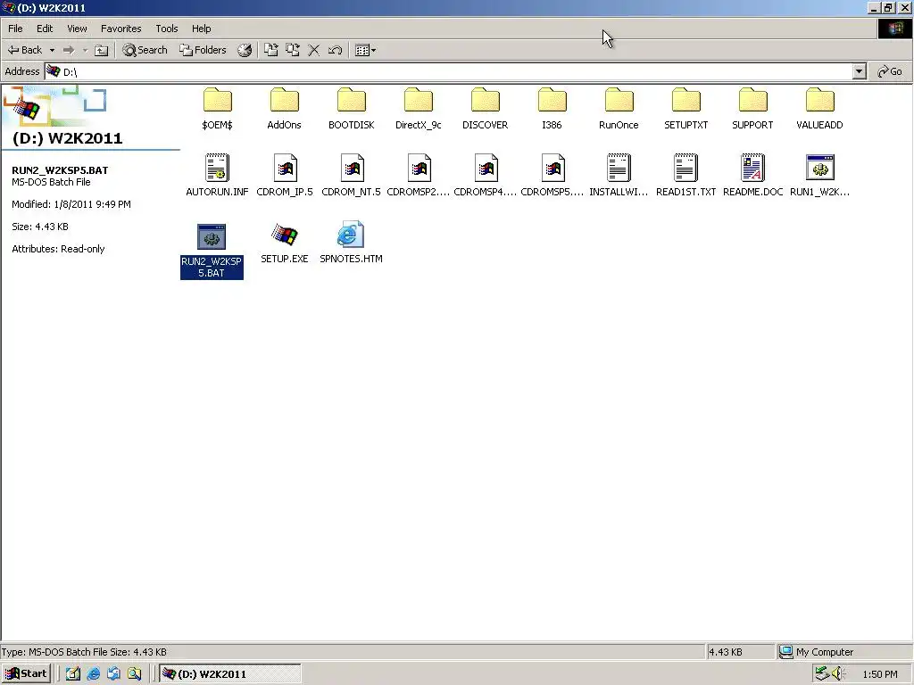Go up one folder level
This screenshot has width=914, height=685.
click(x=102, y=50)
